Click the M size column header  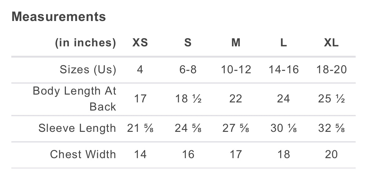pyautogui.click(x=236, y=43)
